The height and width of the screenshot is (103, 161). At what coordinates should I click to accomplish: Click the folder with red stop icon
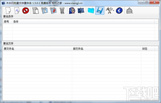(x=53, y=10)
